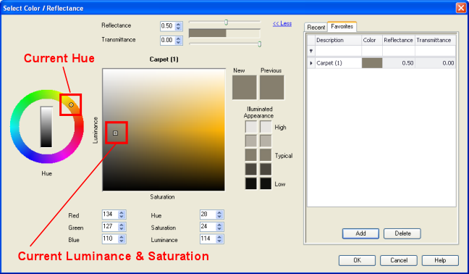This screenshot has height=274, width=469.
Task: Click the '<< Less' link
Action: (x=282, y=24)
